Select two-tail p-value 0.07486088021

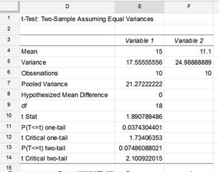(139, 148)
